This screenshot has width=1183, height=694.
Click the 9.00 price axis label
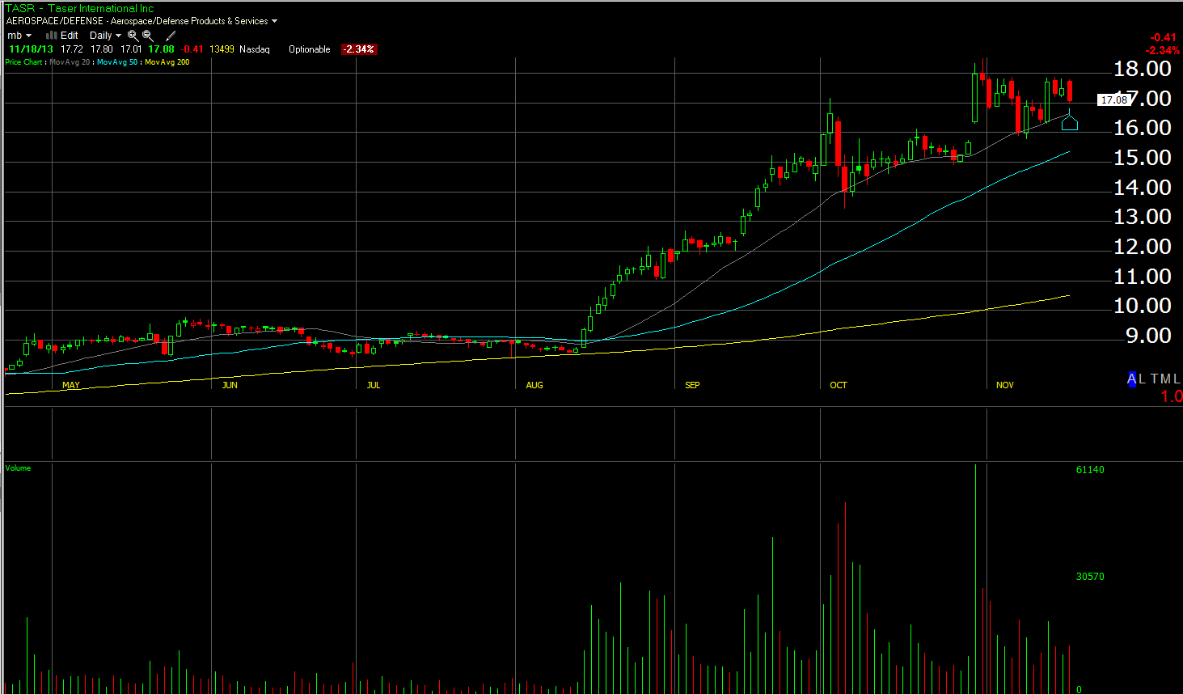1148,336
